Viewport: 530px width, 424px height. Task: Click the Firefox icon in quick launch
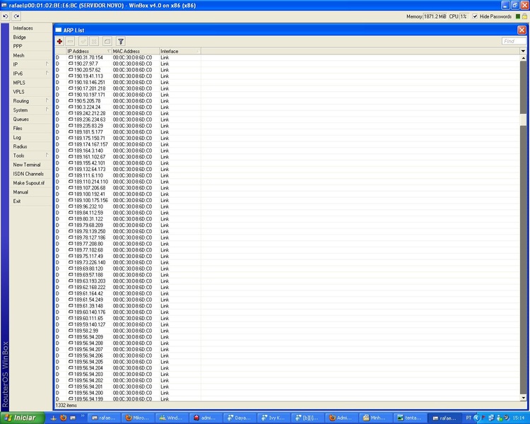click(x=63, y=418)
